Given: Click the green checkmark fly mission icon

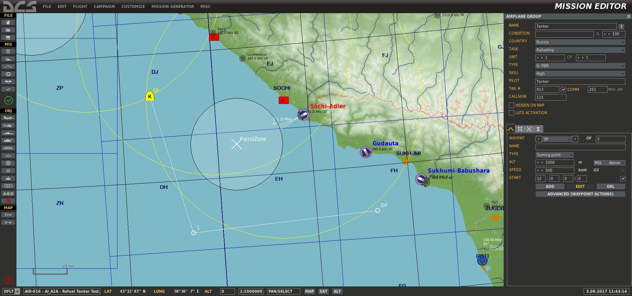Looking at the screenshot, I should [8, 100].
